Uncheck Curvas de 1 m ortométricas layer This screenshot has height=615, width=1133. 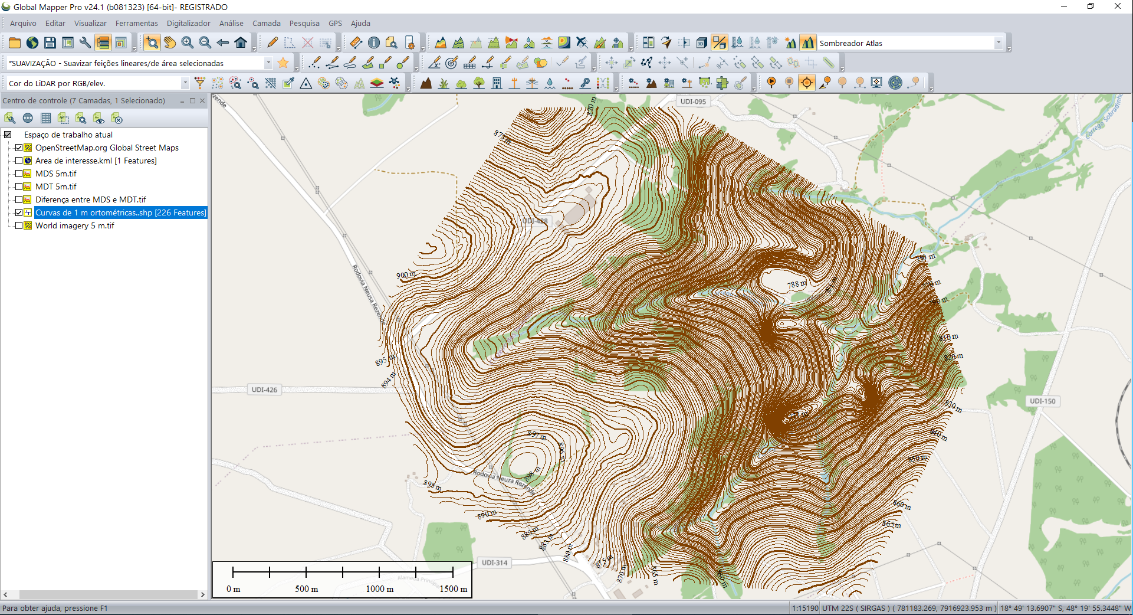tap(19, 212)
